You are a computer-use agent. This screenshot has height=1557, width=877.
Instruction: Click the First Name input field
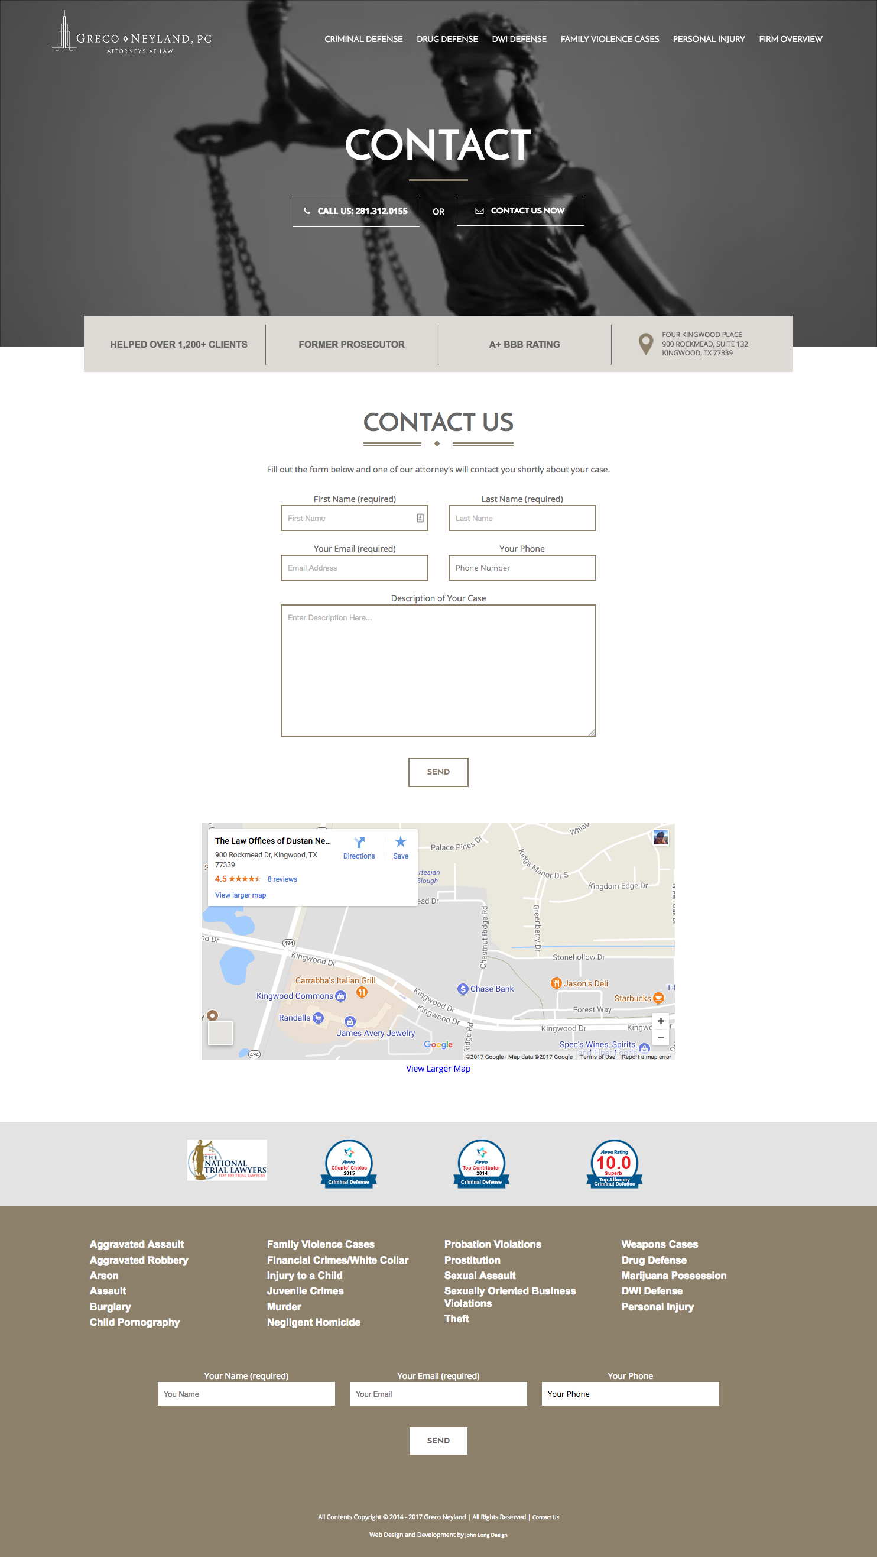pos(355,518)
